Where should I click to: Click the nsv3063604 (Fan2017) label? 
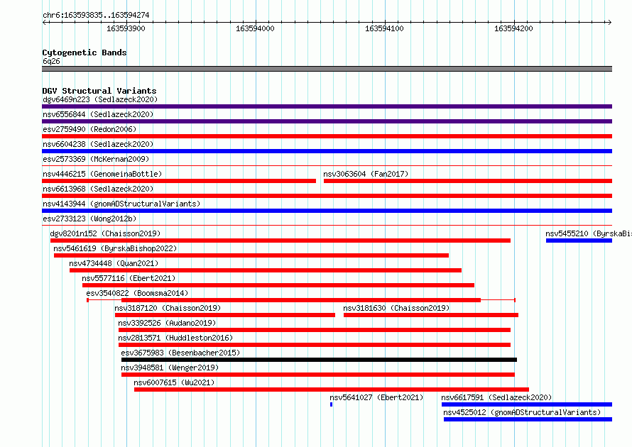coord(366,174)
